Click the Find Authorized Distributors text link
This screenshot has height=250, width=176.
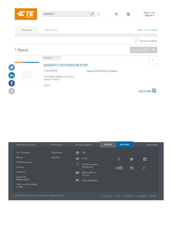pyautogui.click(x=90, y=166)
